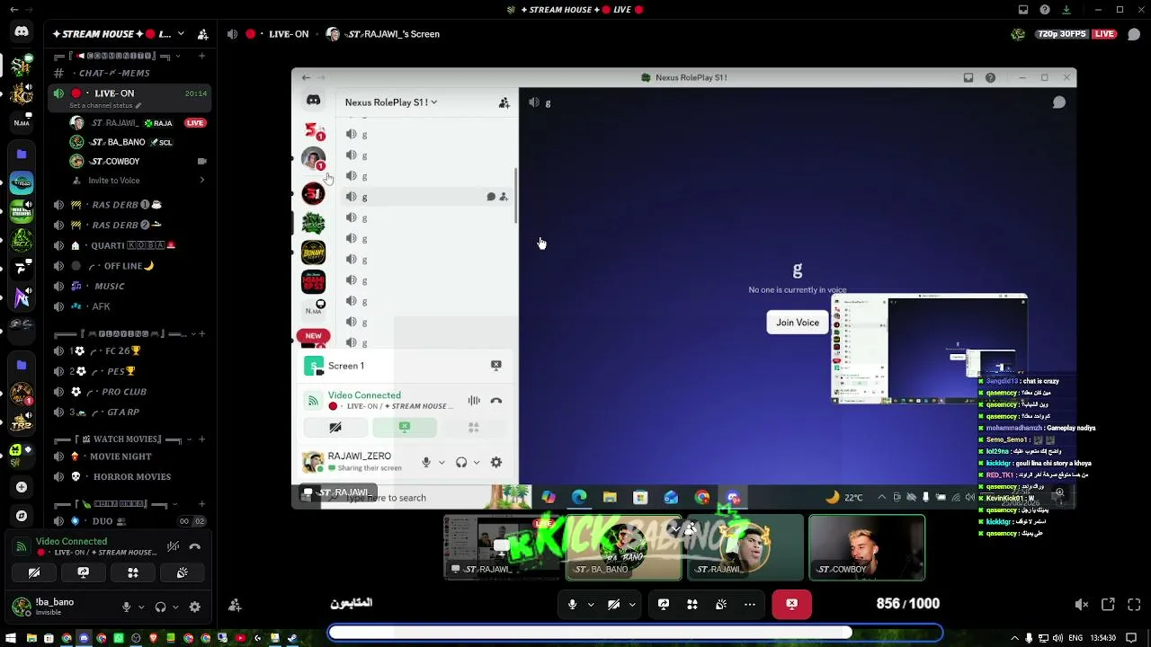The height and width of the screenshot is (647, 1151).
Task: Add a channel to PLAYING category
Action: [x=201, y=333]
